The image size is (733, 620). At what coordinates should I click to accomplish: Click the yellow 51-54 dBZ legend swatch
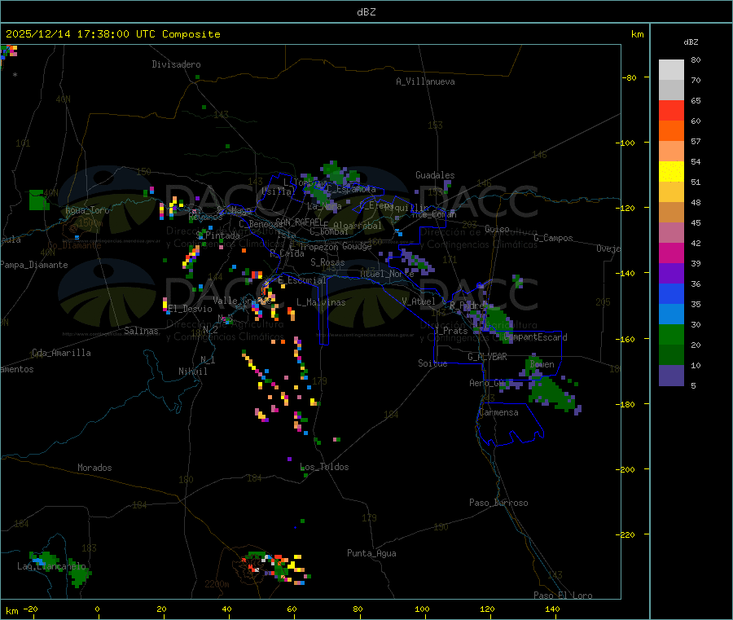pyautogui.click(x=671, y=172)
